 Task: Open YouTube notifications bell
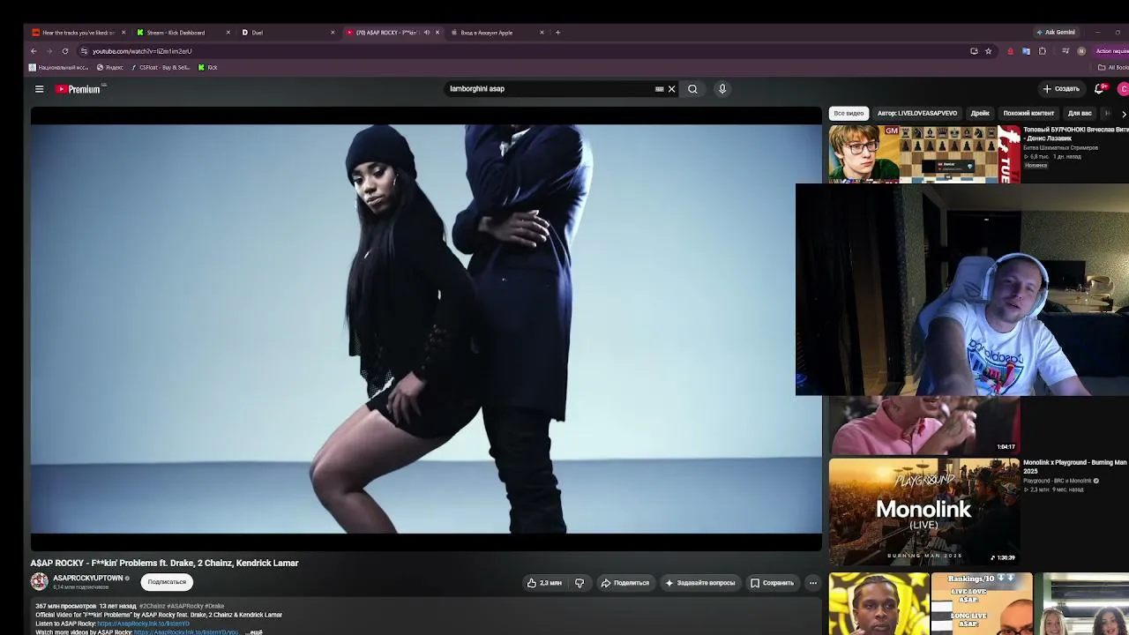coord(1100,89)
